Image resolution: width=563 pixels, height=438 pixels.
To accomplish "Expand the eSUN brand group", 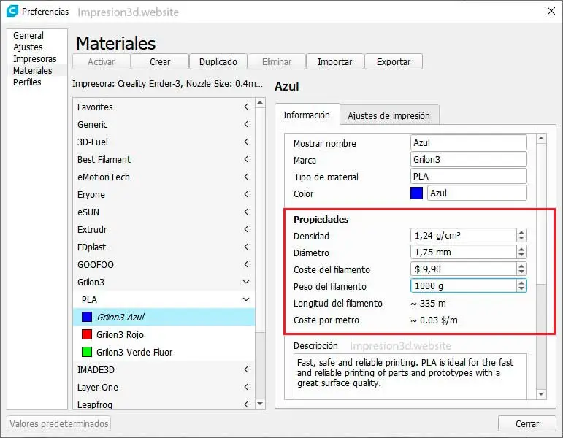I will pyautogui.click(x=246, y=212).
